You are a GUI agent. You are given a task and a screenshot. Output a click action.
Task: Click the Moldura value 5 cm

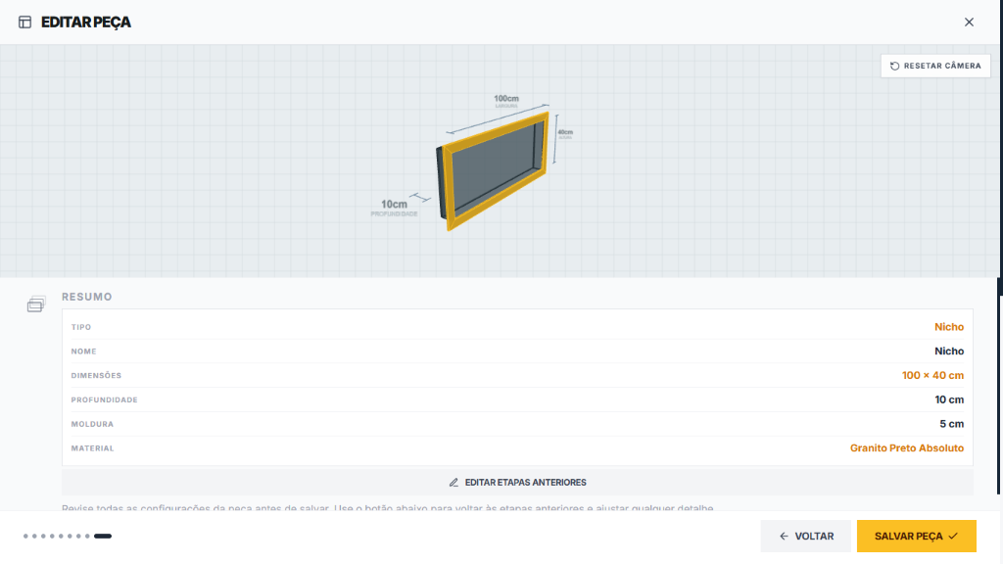point(951,424)
